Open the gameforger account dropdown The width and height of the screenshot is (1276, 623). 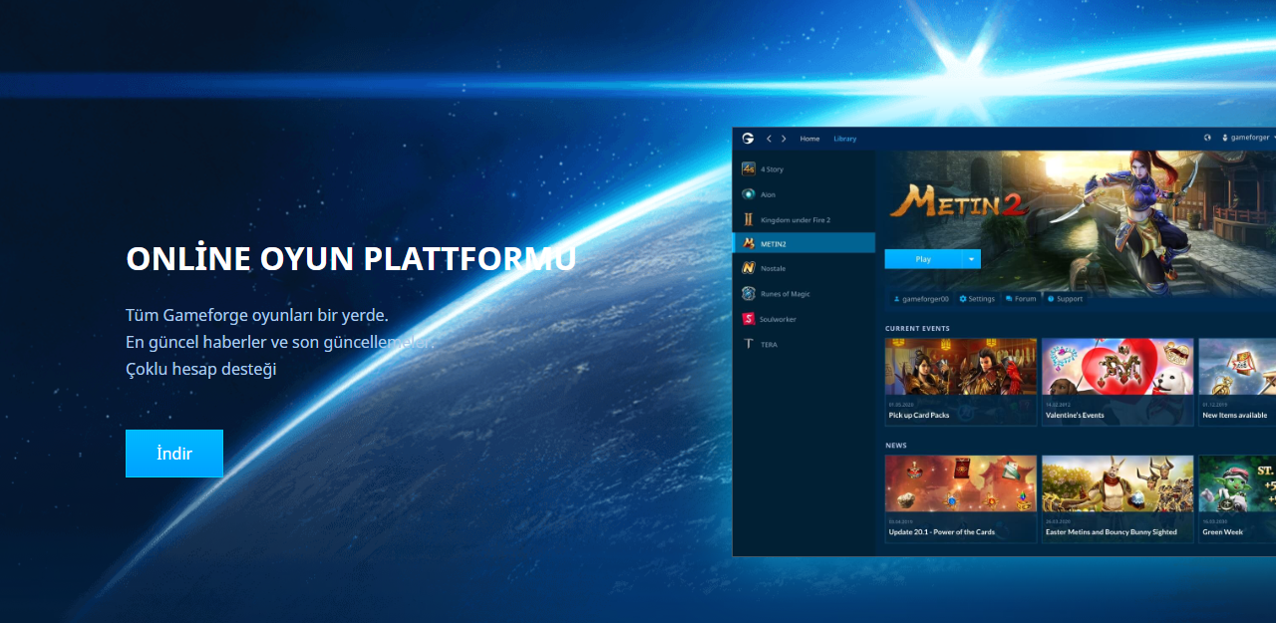[x=1248, y=138]
